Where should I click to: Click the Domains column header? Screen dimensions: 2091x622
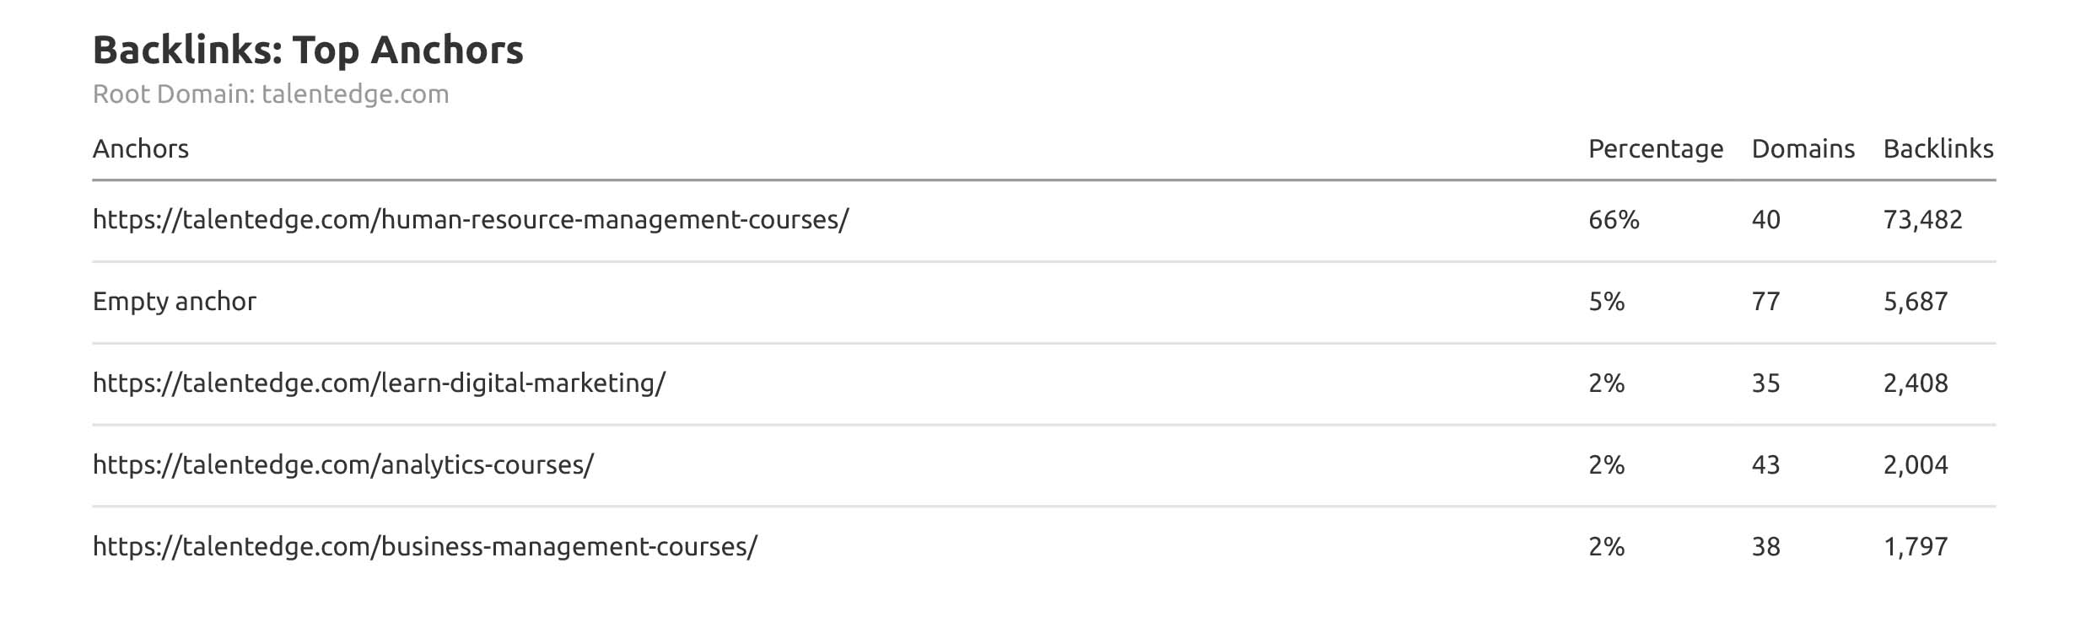pyautogui.click(x=1803, y=149)
